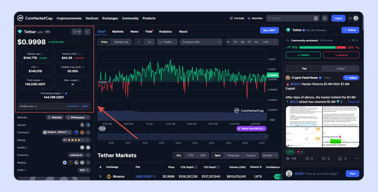Click the Profile score 80% bar
The image size is (378, 192).
[54, 107]
